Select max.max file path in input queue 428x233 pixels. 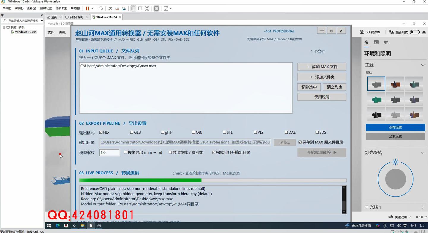(x=118, y=66)
